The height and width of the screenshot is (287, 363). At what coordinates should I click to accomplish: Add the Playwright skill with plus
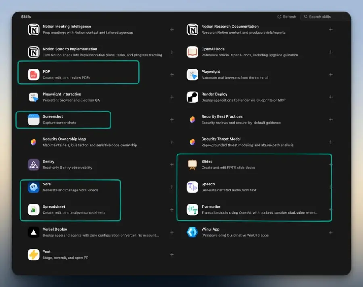331,75
